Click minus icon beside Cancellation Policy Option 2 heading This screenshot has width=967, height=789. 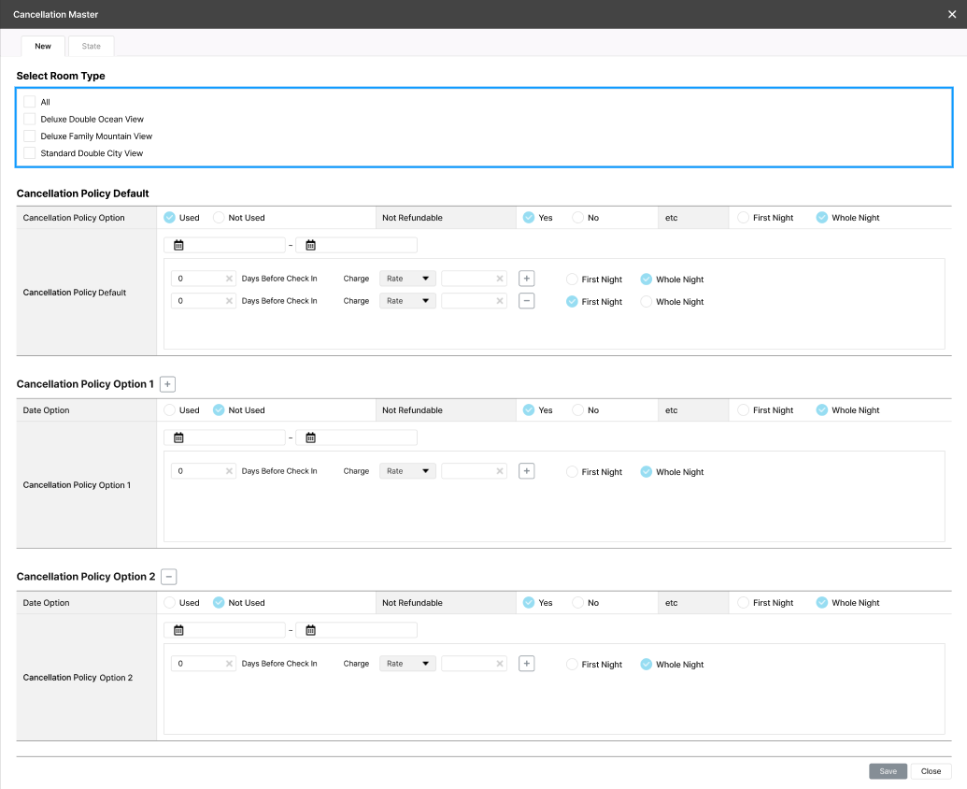pyautogui.click(x=168, y=577)
